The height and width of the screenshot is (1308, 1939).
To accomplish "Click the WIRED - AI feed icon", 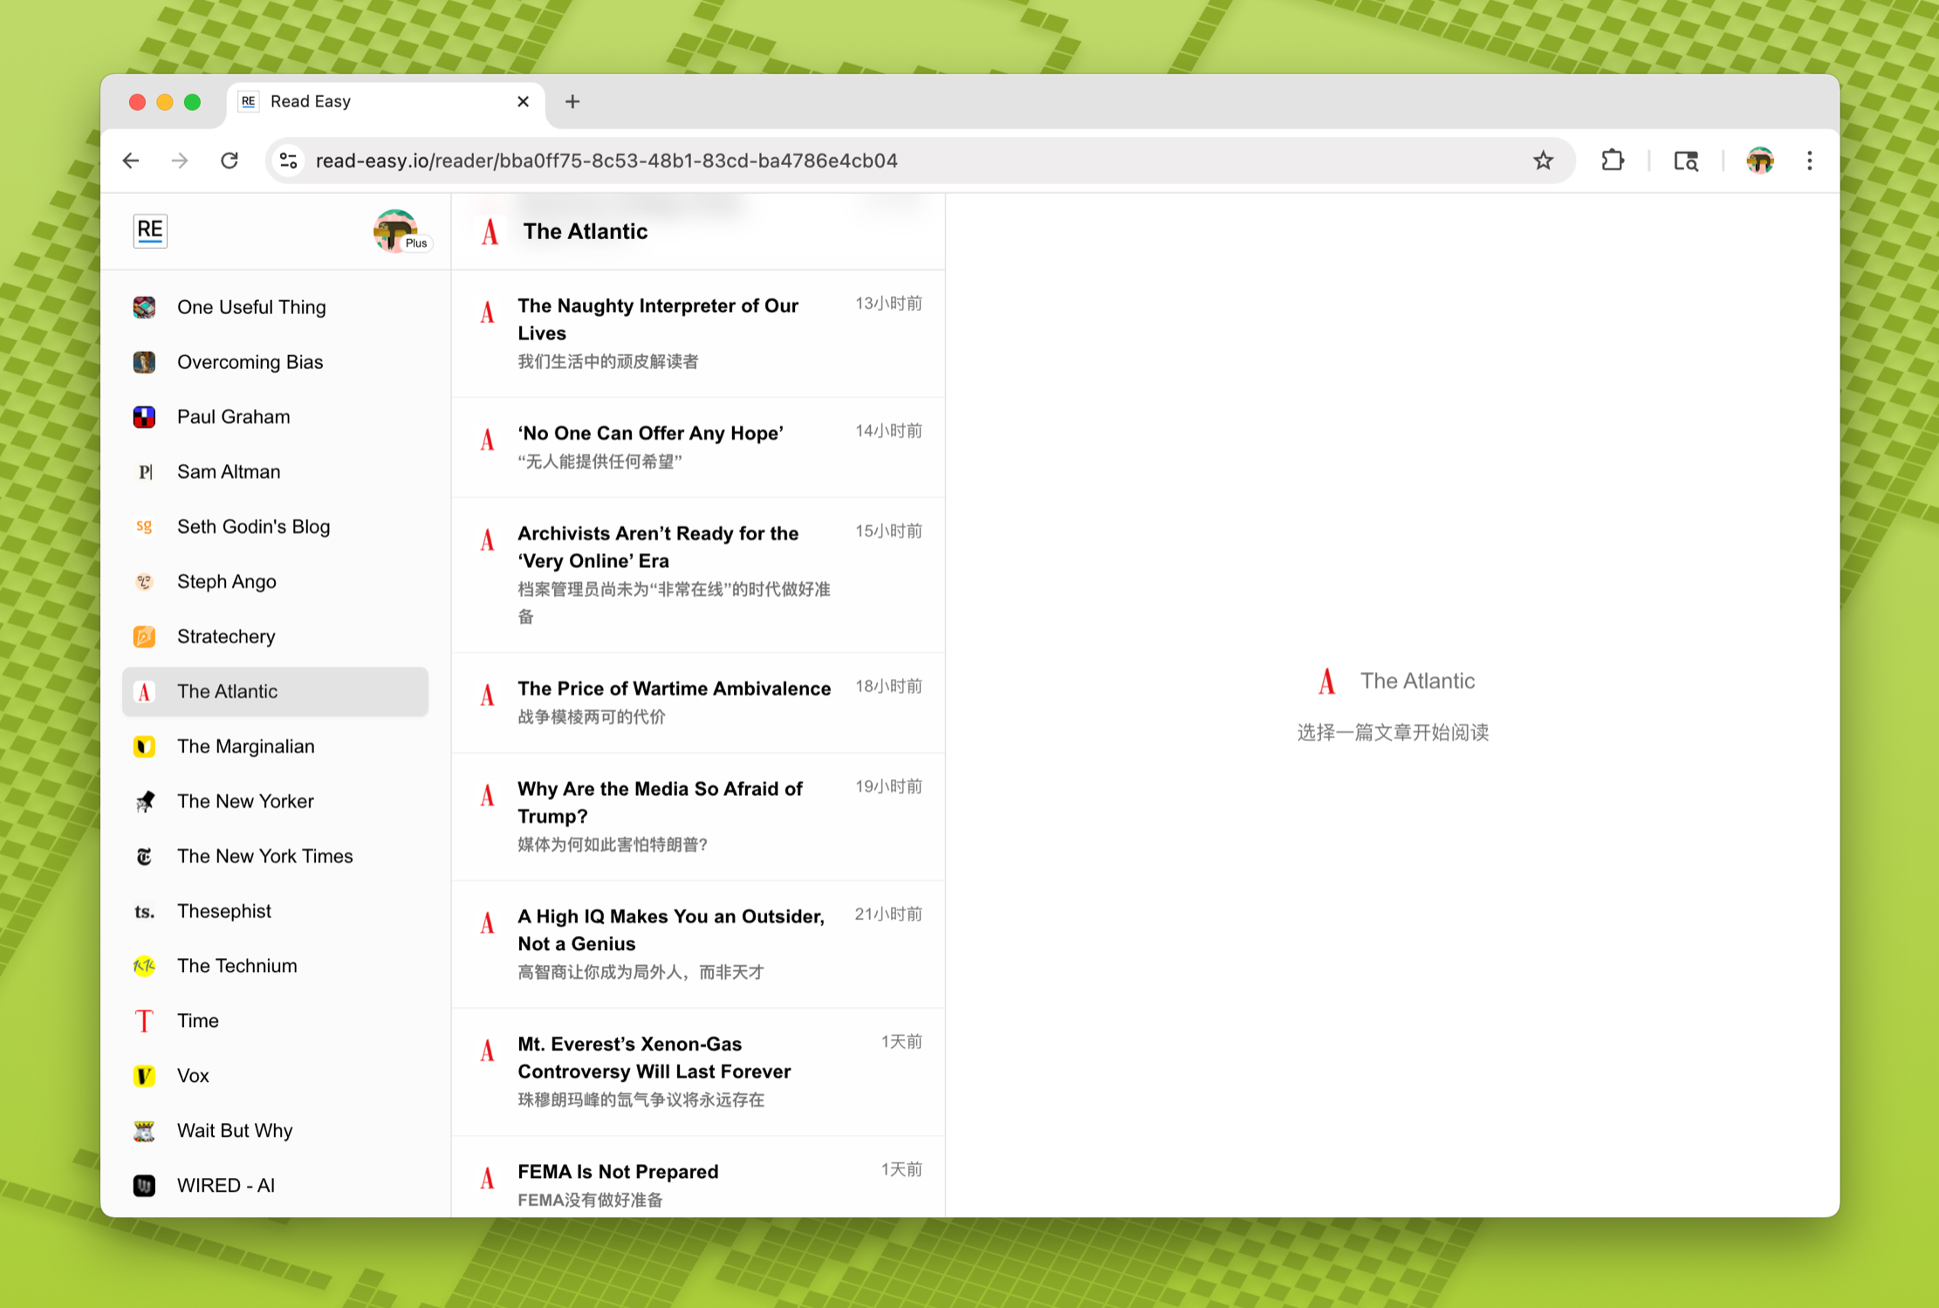I will tap(144, 1187).
